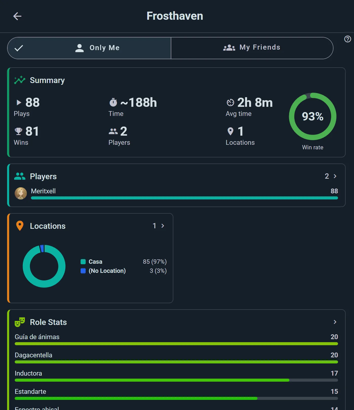The image size is (354, 410).
Task: Click the single person icon on Only Me
Action: [80, 48]
